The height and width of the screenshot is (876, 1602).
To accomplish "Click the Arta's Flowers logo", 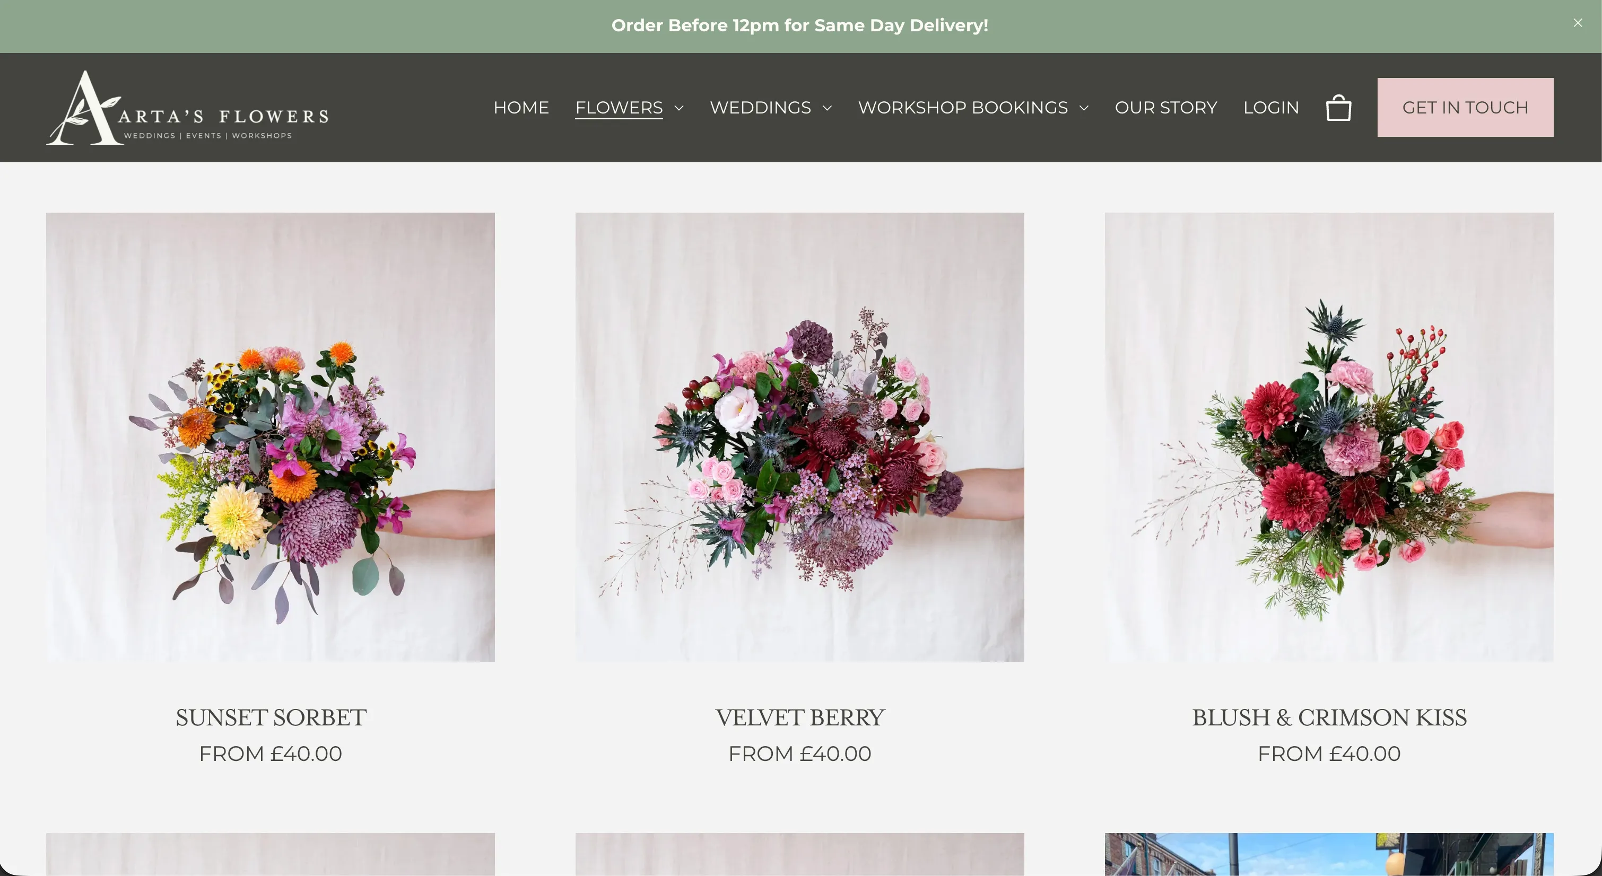I will (x=187, y=108).
